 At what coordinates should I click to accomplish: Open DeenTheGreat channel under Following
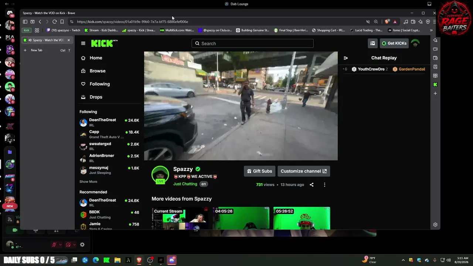point(109,122)
